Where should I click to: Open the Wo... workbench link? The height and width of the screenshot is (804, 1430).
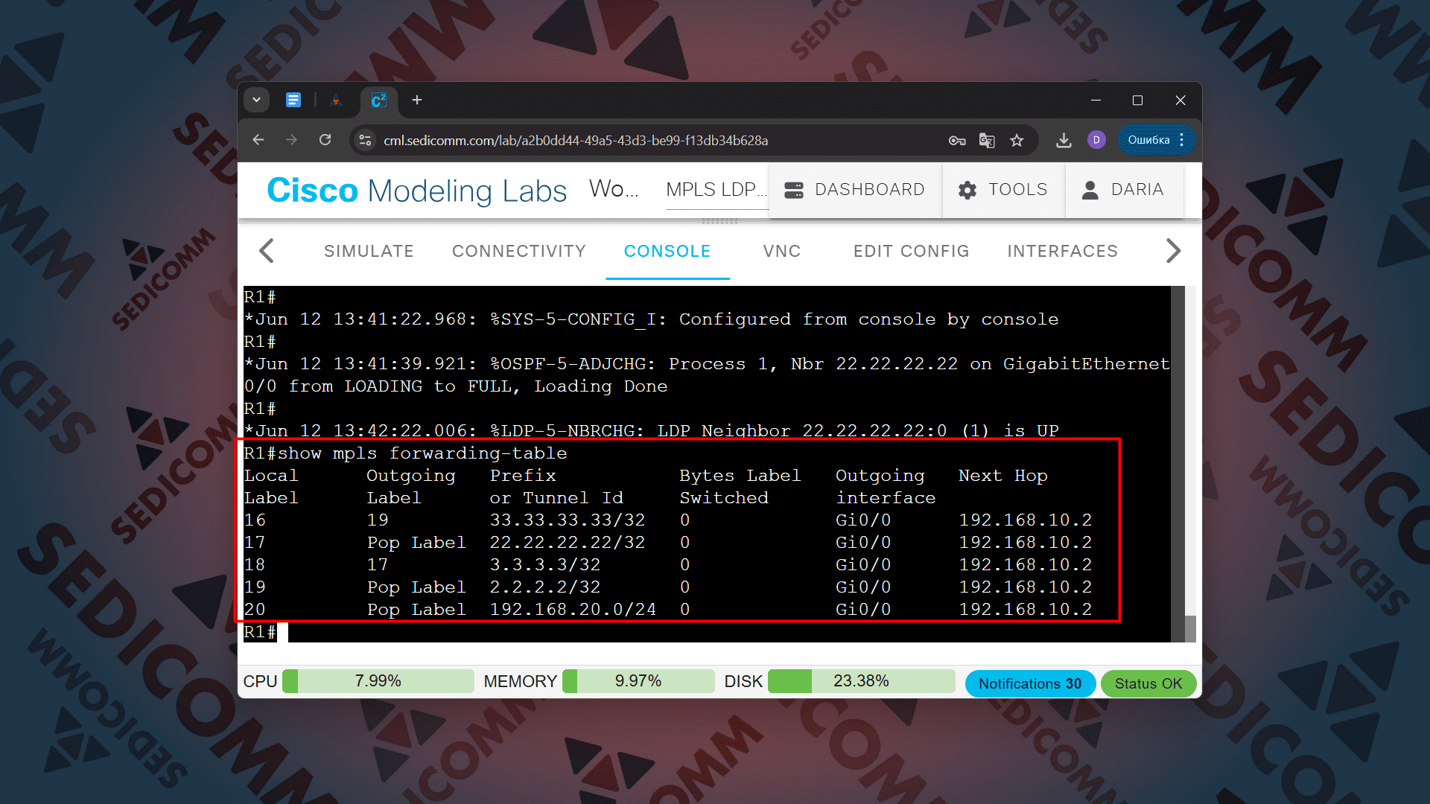click(614, 189)
